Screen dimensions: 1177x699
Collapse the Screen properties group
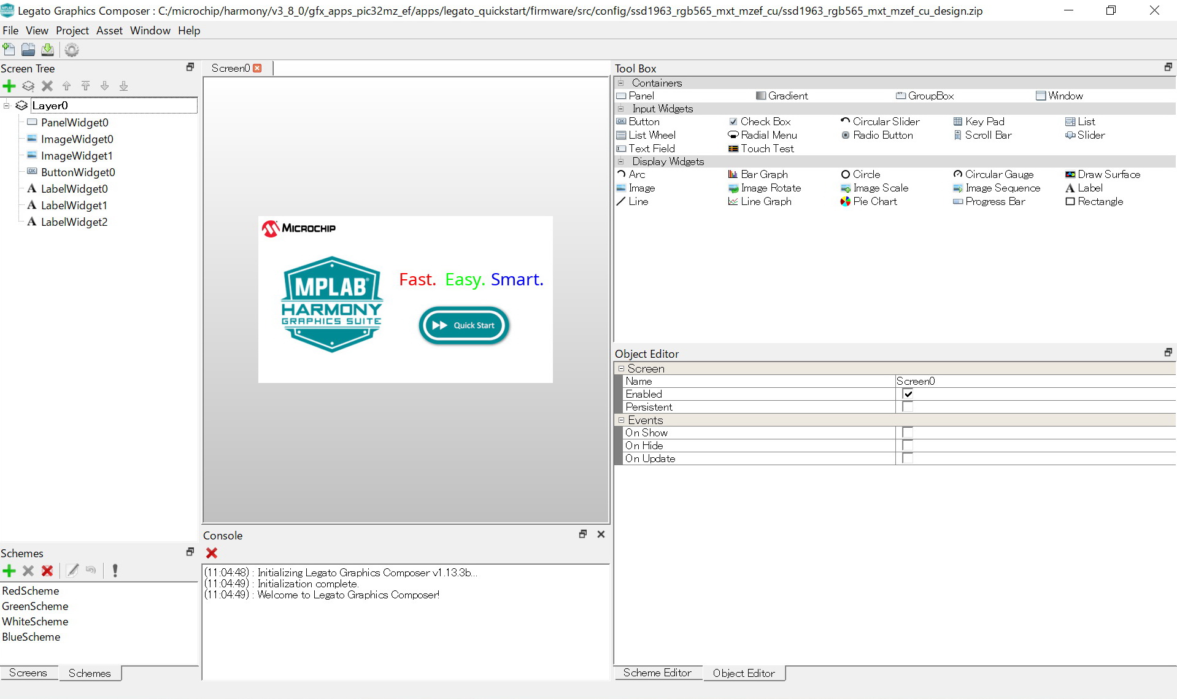[621, 369]
